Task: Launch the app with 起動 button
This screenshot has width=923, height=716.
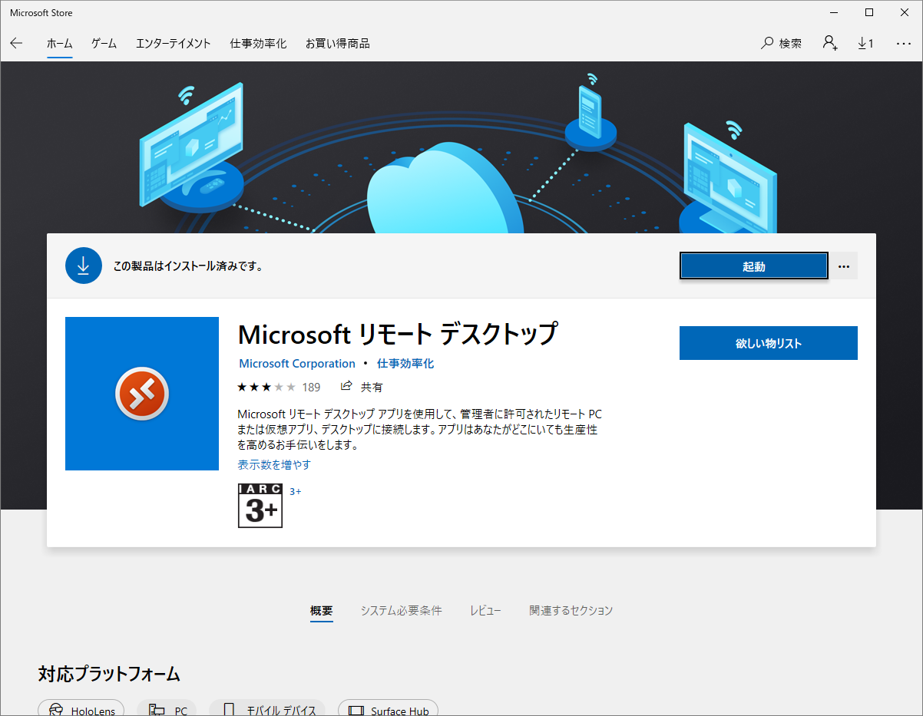Action: click(753, 266)
